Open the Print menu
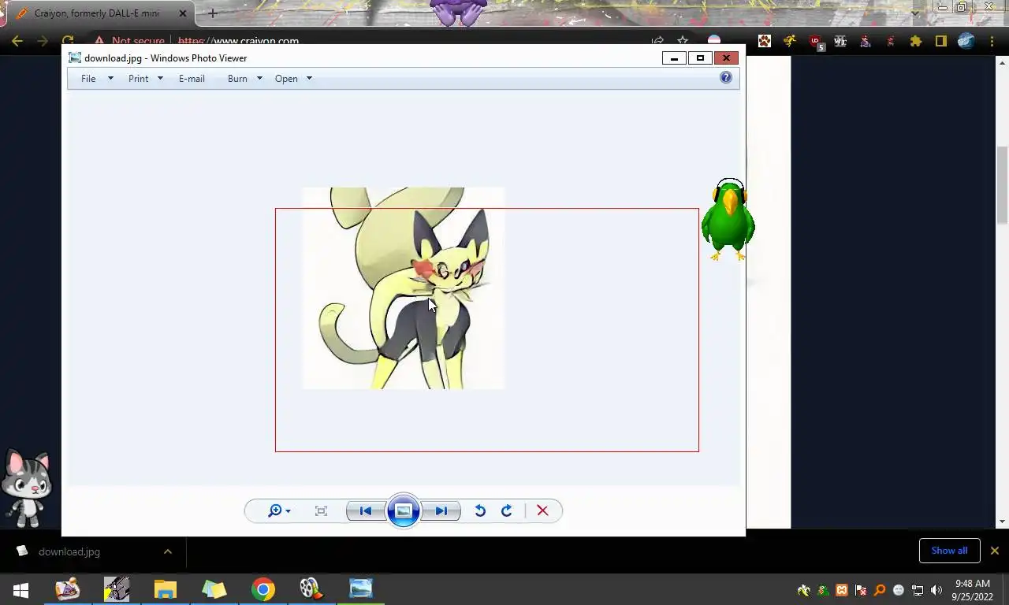The image size is (1009, 605). [138, 79]
